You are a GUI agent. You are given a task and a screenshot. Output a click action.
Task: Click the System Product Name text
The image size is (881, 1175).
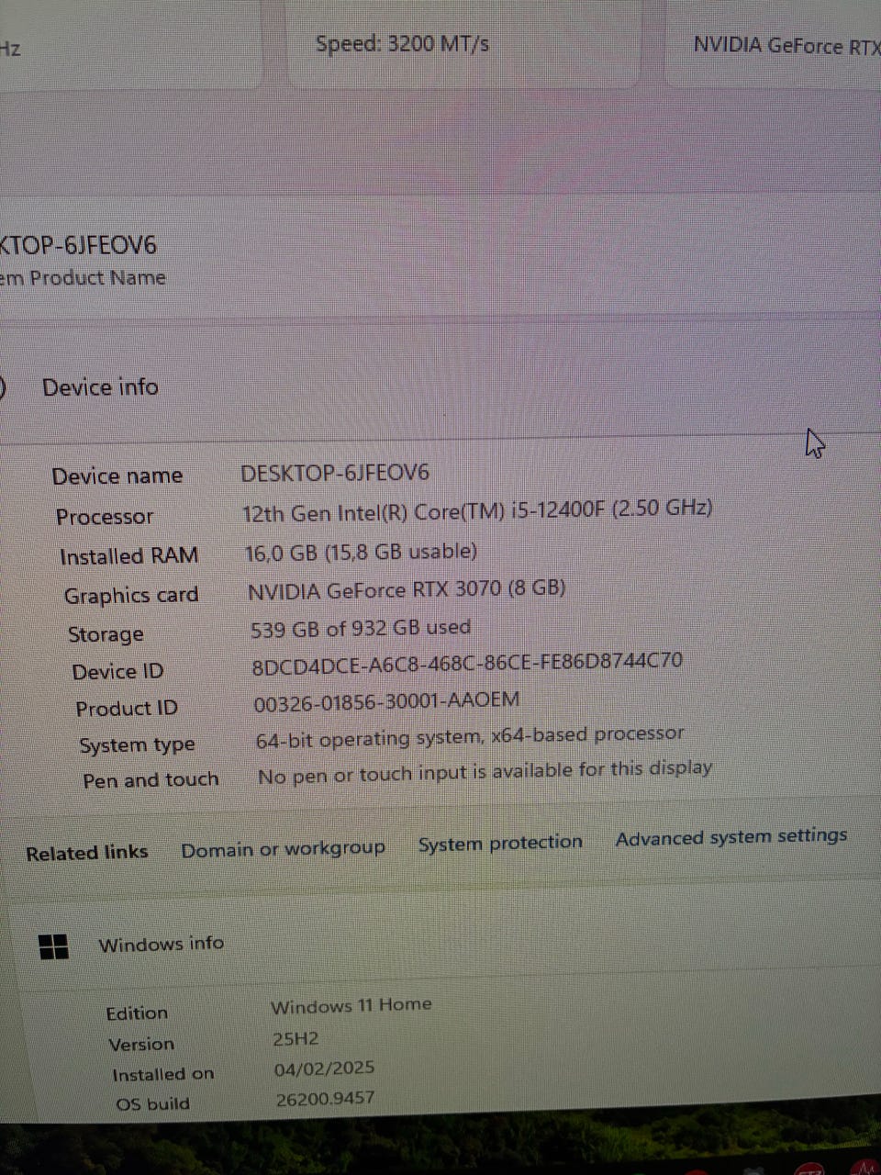pos(84,277)
